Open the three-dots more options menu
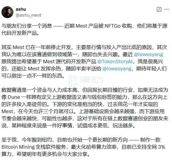The width and height of the screenshot is (172, 162). click(167, 9)
